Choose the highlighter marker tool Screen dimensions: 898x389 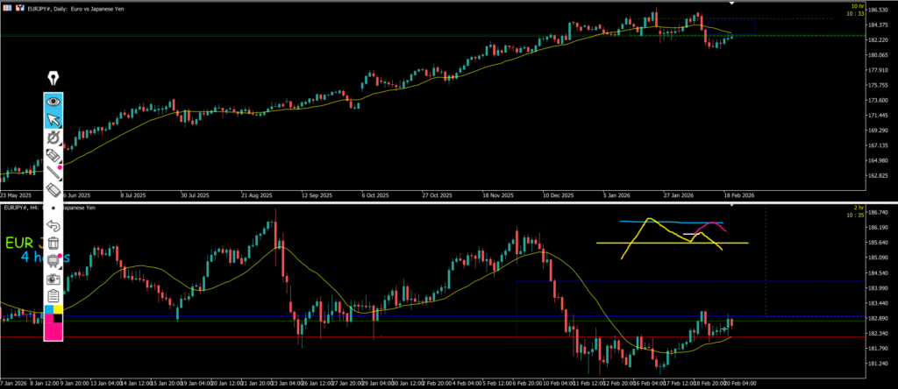tap(53, 155)
